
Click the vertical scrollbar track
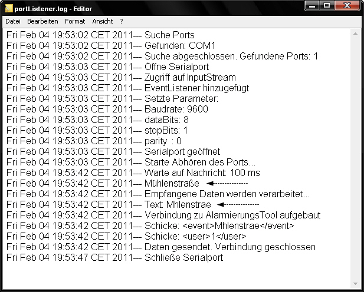[355, 159]
